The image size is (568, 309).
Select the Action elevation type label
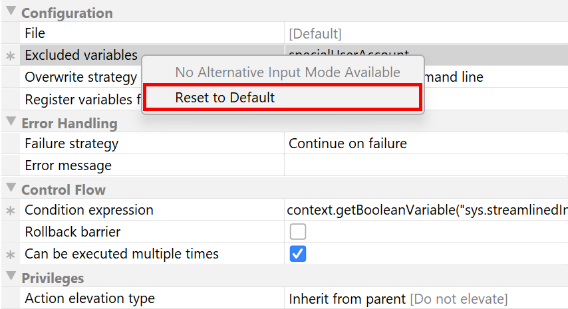[90, 299]
